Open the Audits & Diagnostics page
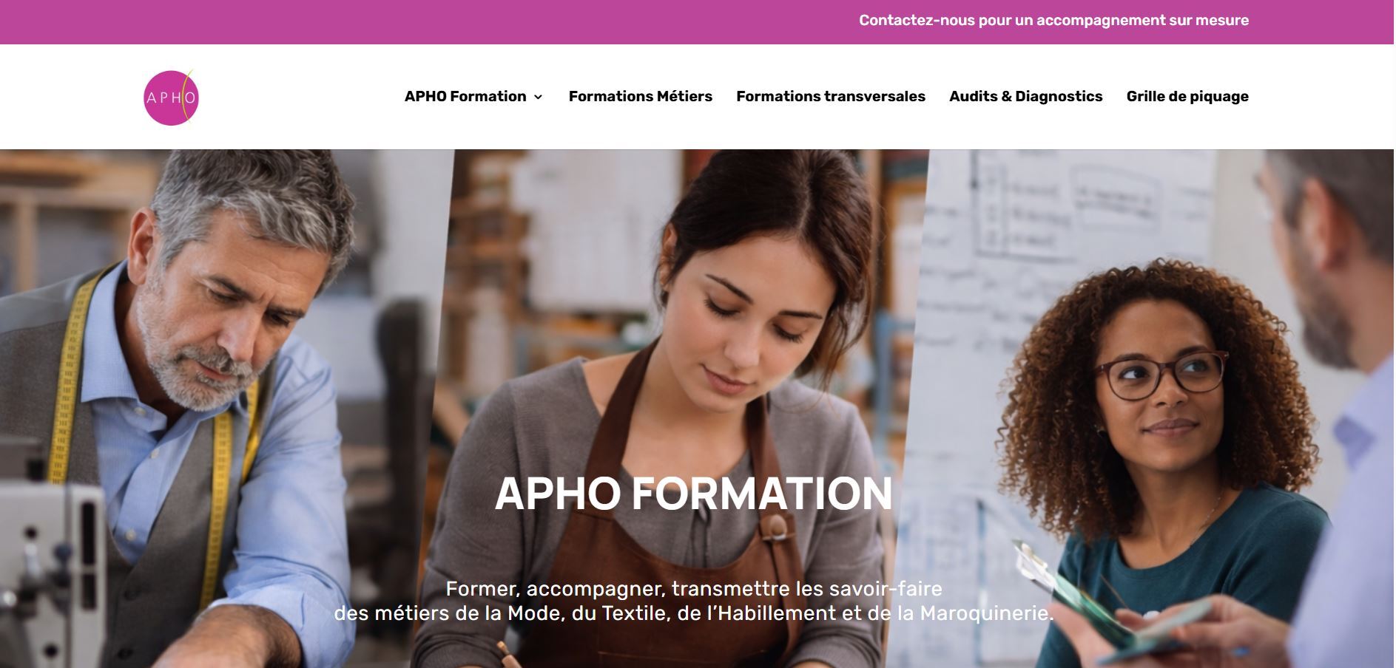 (x=1025, y=96)
